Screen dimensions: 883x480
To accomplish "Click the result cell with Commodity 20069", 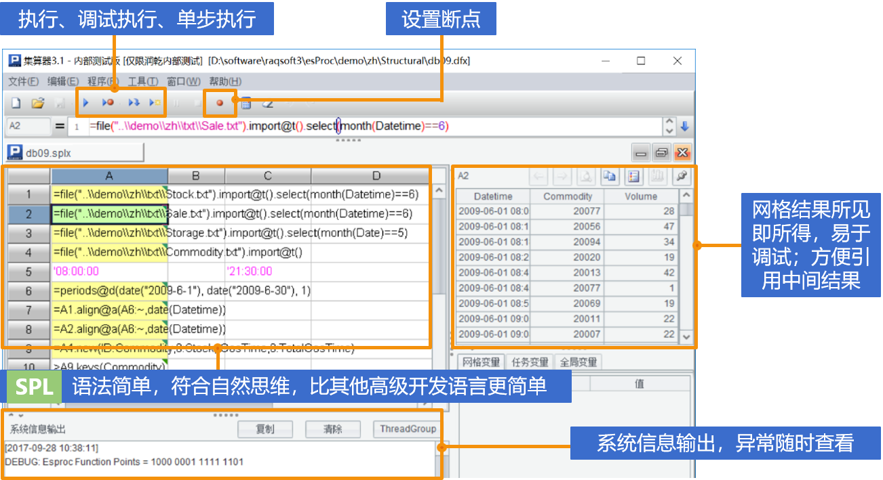I will pyautogui.click(x=568, y=303).
